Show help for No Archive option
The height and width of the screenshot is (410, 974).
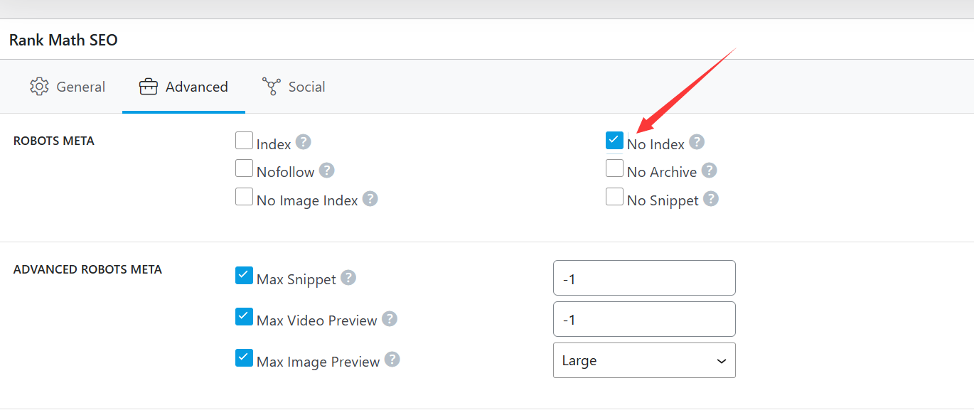[709, 171]
